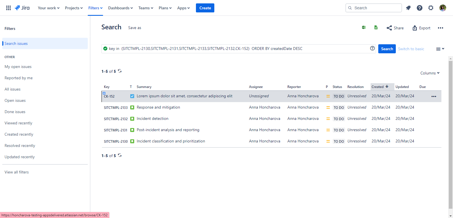This screenshot has height=218, width=453.
Task: Open the user profile avatar
Action: click(x=443, y=8)
